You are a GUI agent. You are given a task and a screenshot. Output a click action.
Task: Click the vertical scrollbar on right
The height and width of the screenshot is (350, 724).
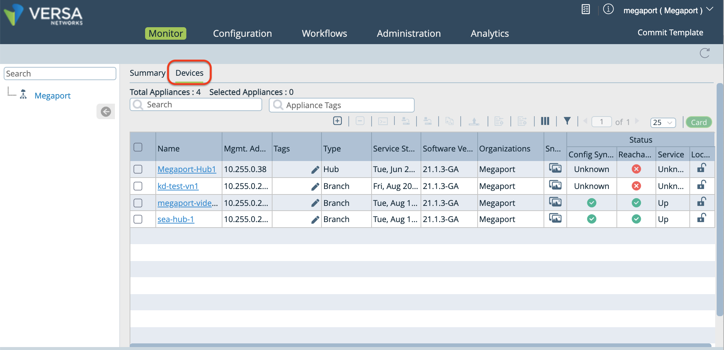pos(720,199)
